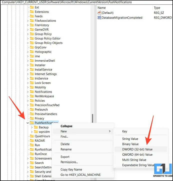Screen dimensions: 173x181
Task: Click the ime folder icon
Action: click(x=32, y=56)
